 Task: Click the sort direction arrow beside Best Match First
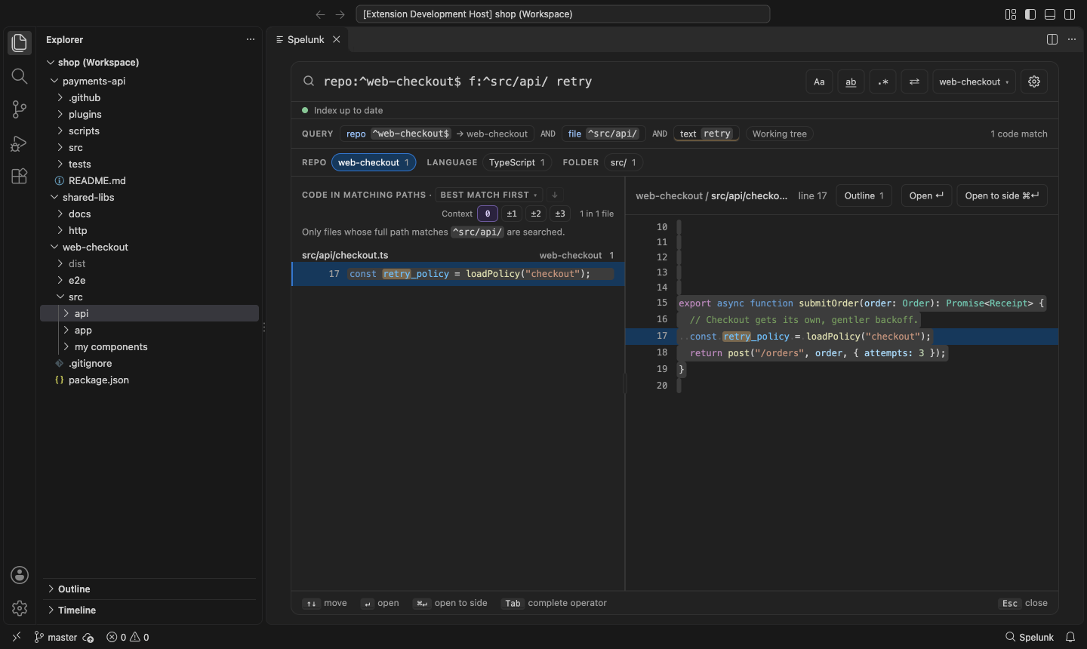pos(555,195)
